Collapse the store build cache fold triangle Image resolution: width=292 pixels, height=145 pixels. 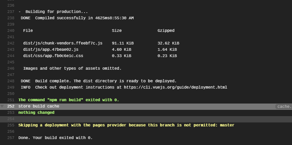pyautogui.click(x=2, y=106)
